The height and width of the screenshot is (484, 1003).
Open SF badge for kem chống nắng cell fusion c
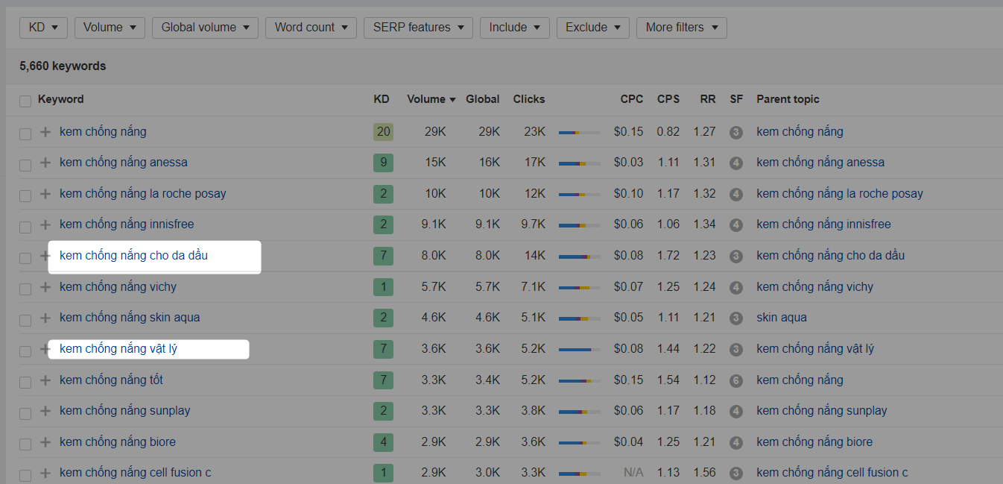pos(736,474)
